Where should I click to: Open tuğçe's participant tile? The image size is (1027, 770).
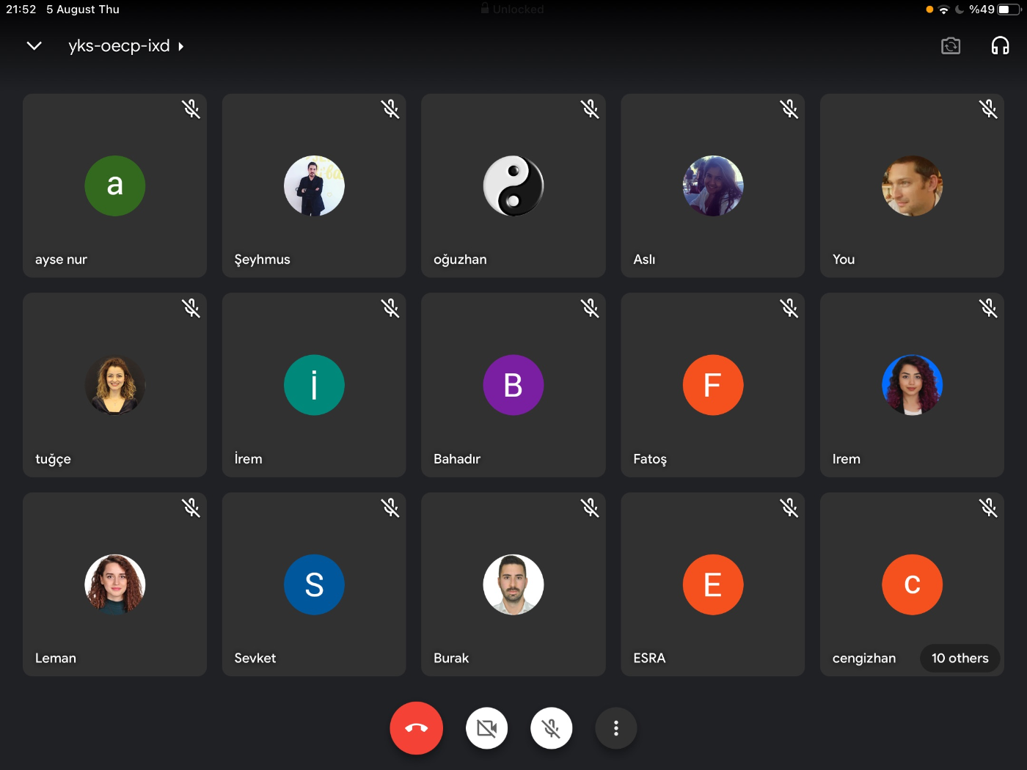point(115,385)
